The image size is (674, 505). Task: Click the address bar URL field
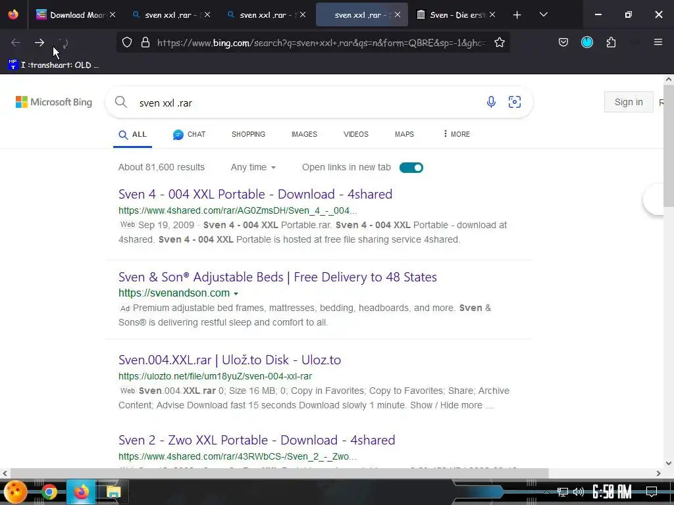321,43
